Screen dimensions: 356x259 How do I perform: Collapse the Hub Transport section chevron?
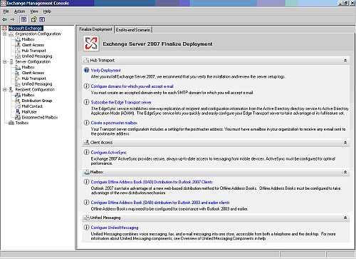pyautogui.click(x=345, y=61)
